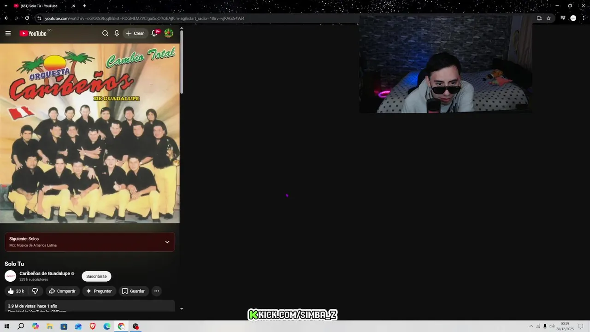Go to the YouTube home logo
The height and width of the screenshot is (332, 590).
(33, 33)
